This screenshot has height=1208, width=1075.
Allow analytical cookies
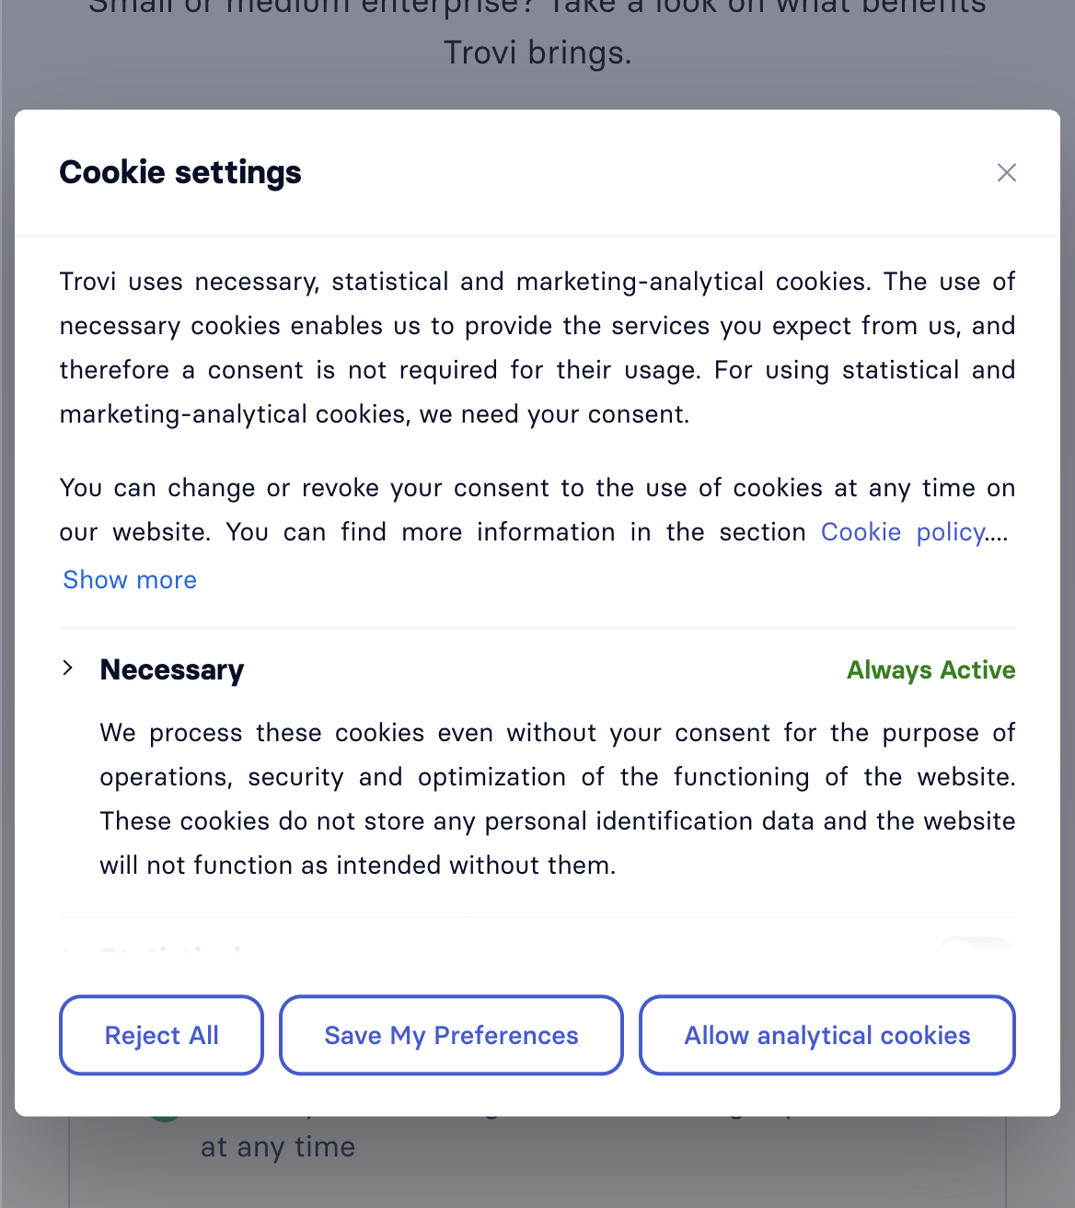click(x=827, y=1035)
